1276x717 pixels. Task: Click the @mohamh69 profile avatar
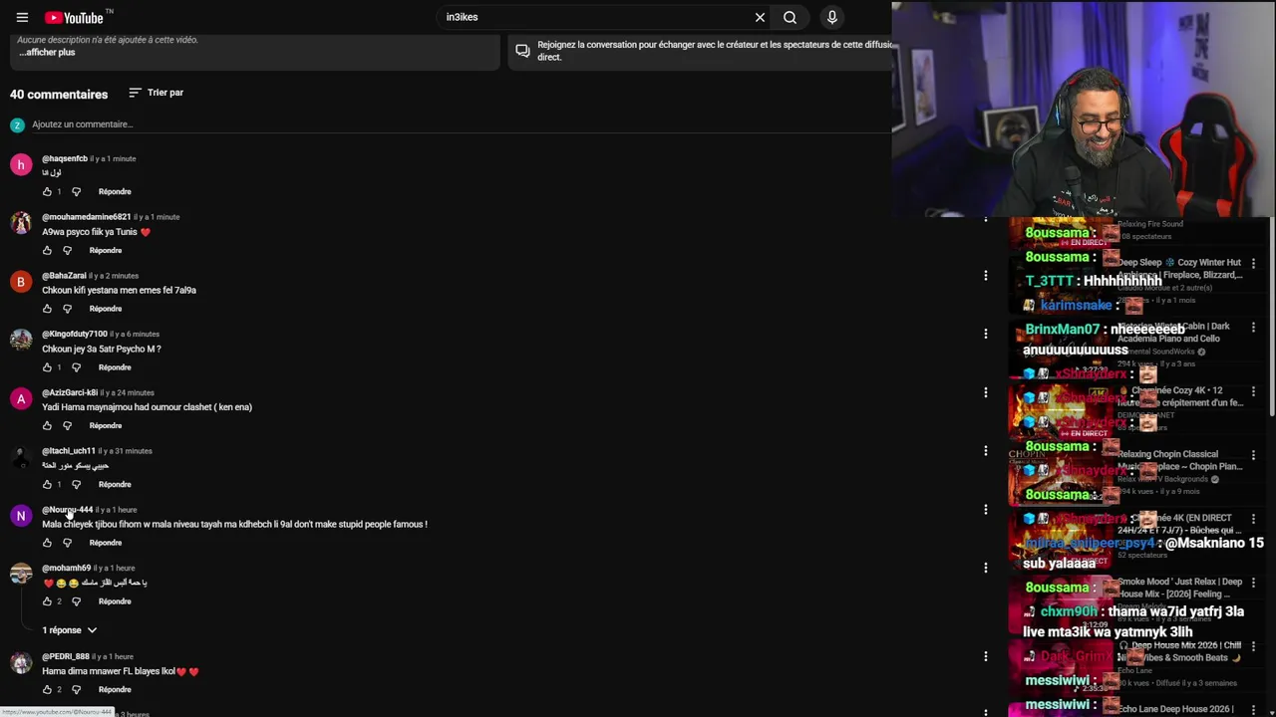(x=21, y=575)
